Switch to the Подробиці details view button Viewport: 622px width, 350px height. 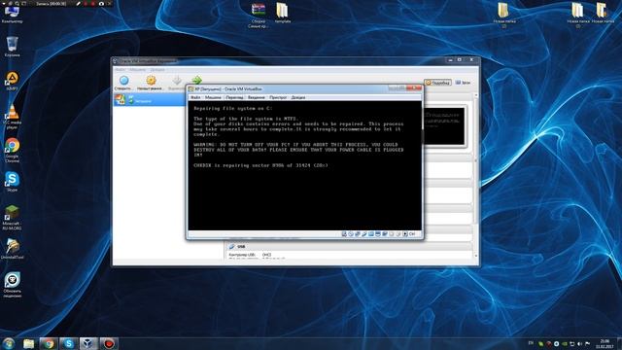click(x=438, y=83)
